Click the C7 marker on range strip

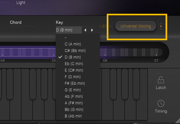click(x=156, y=61)
